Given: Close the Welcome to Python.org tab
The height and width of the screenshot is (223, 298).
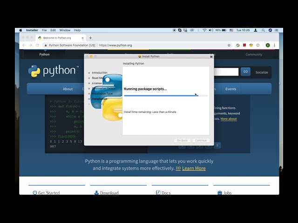Looking at the screenshot, I should tap(82, 38).
